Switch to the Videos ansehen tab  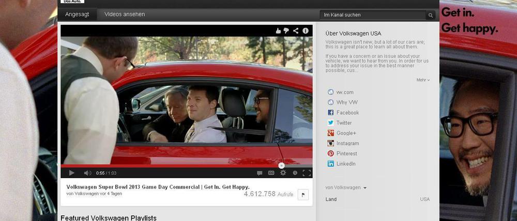coord(125,14)
